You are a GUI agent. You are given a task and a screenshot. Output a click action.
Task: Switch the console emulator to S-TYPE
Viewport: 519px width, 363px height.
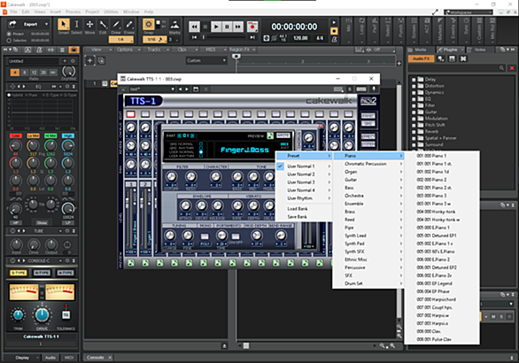pyautogui.click(x=19, y=273)
